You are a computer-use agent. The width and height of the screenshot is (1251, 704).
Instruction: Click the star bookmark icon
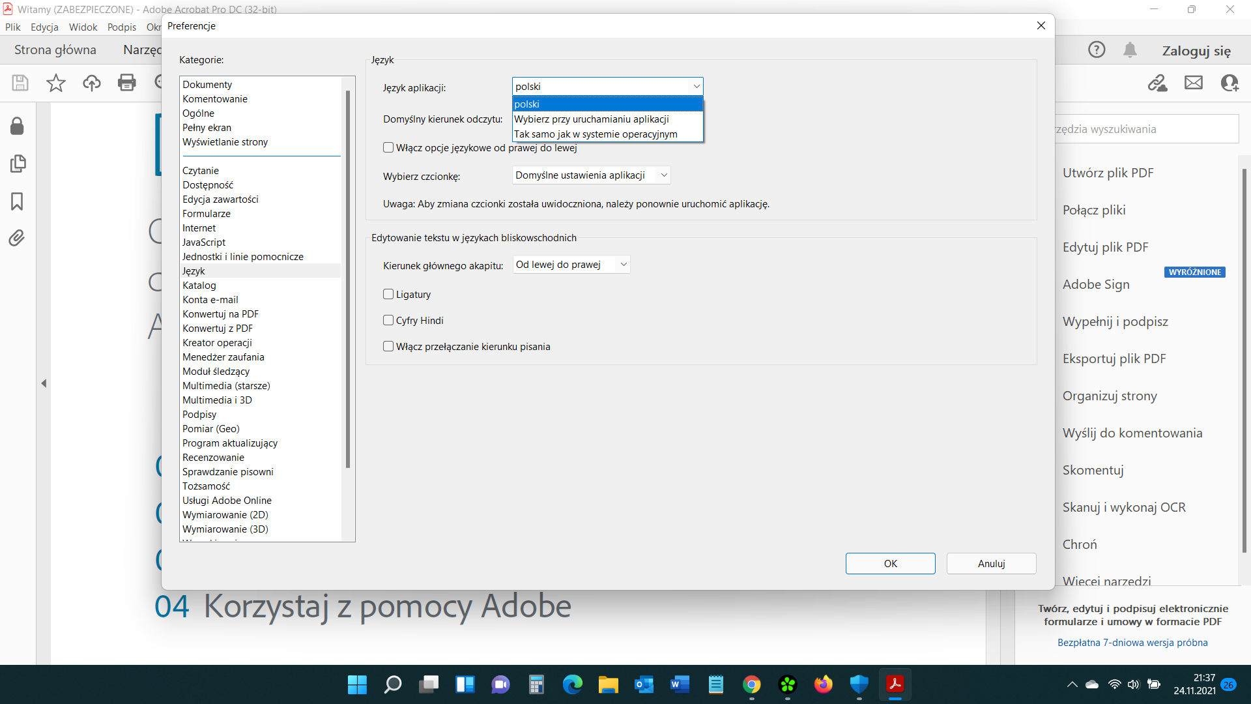[x=56, y=83]
